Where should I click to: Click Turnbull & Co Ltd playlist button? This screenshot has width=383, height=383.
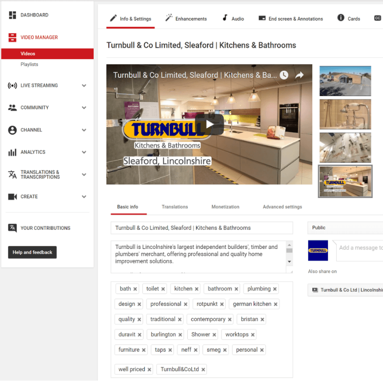click(345, 290)
